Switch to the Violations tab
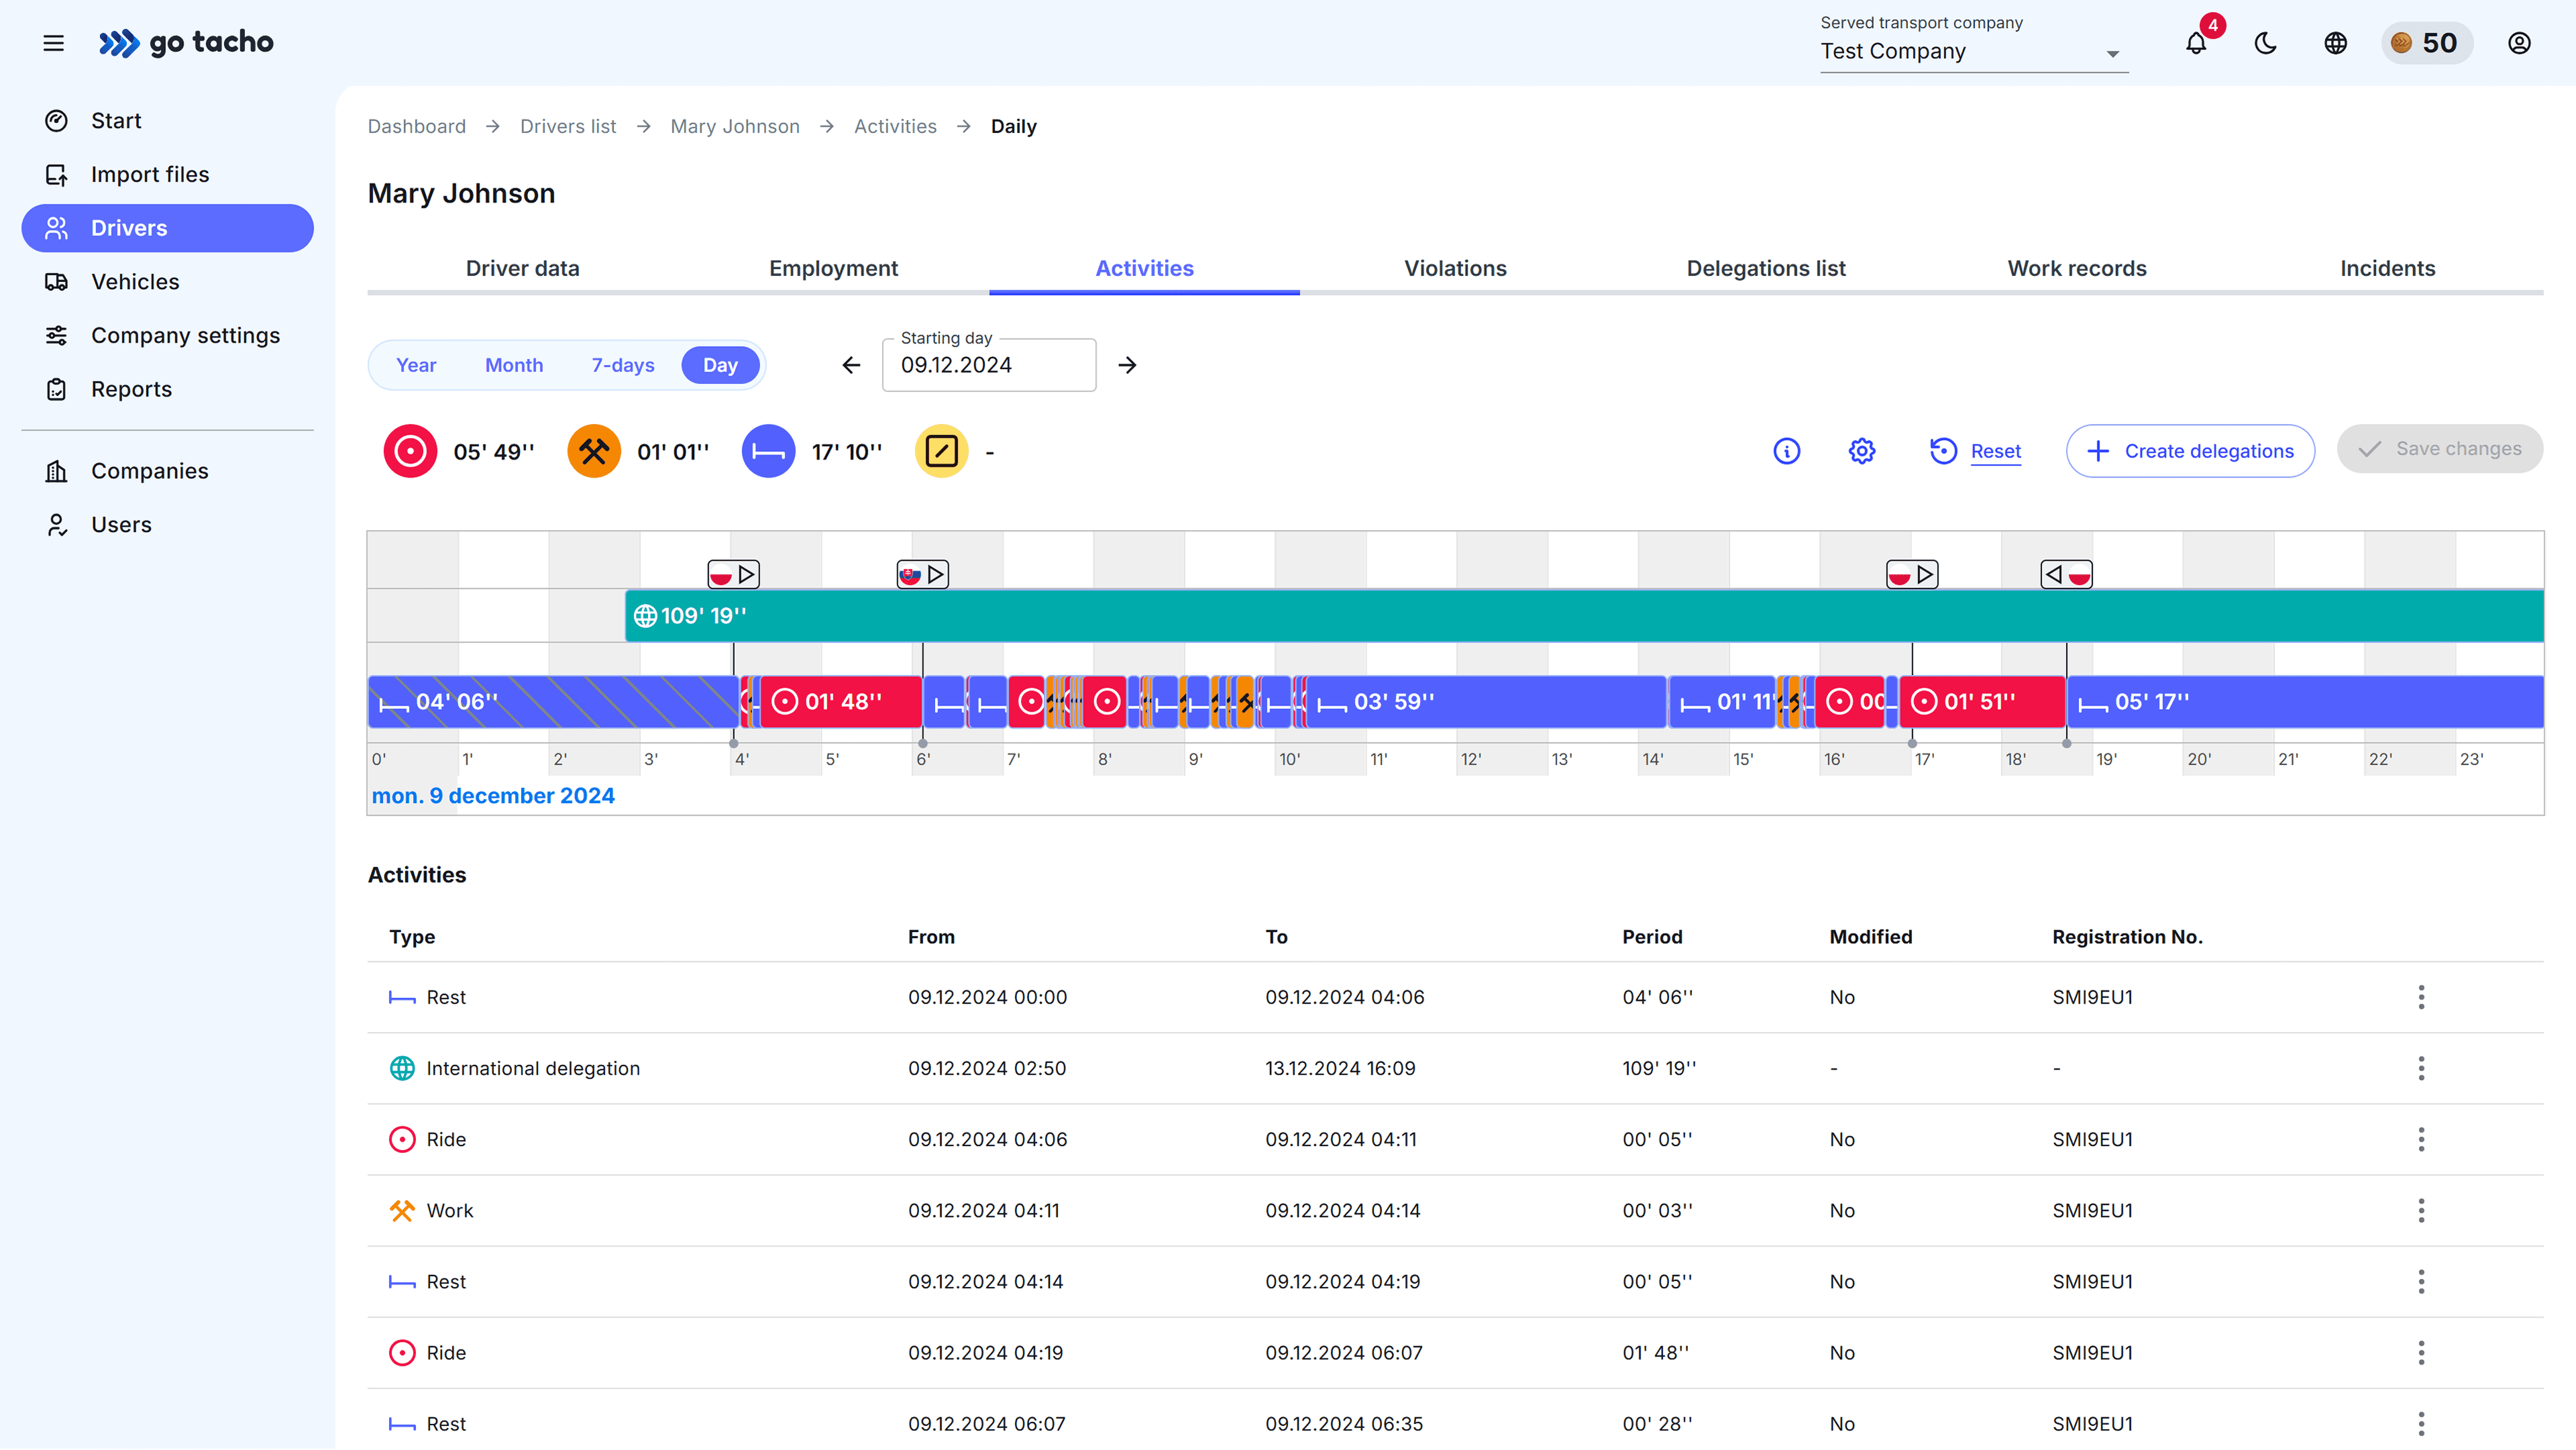The width and height of the screenshot is (2576, 1450). coord(1455,268)
